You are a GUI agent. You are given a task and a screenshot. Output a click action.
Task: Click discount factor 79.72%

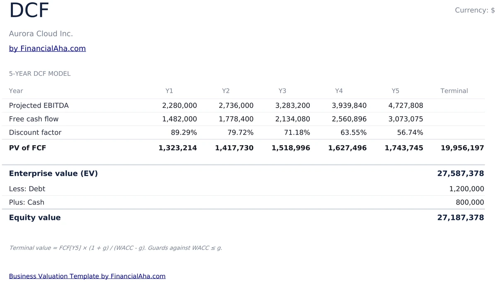click(x=241, y=133)
